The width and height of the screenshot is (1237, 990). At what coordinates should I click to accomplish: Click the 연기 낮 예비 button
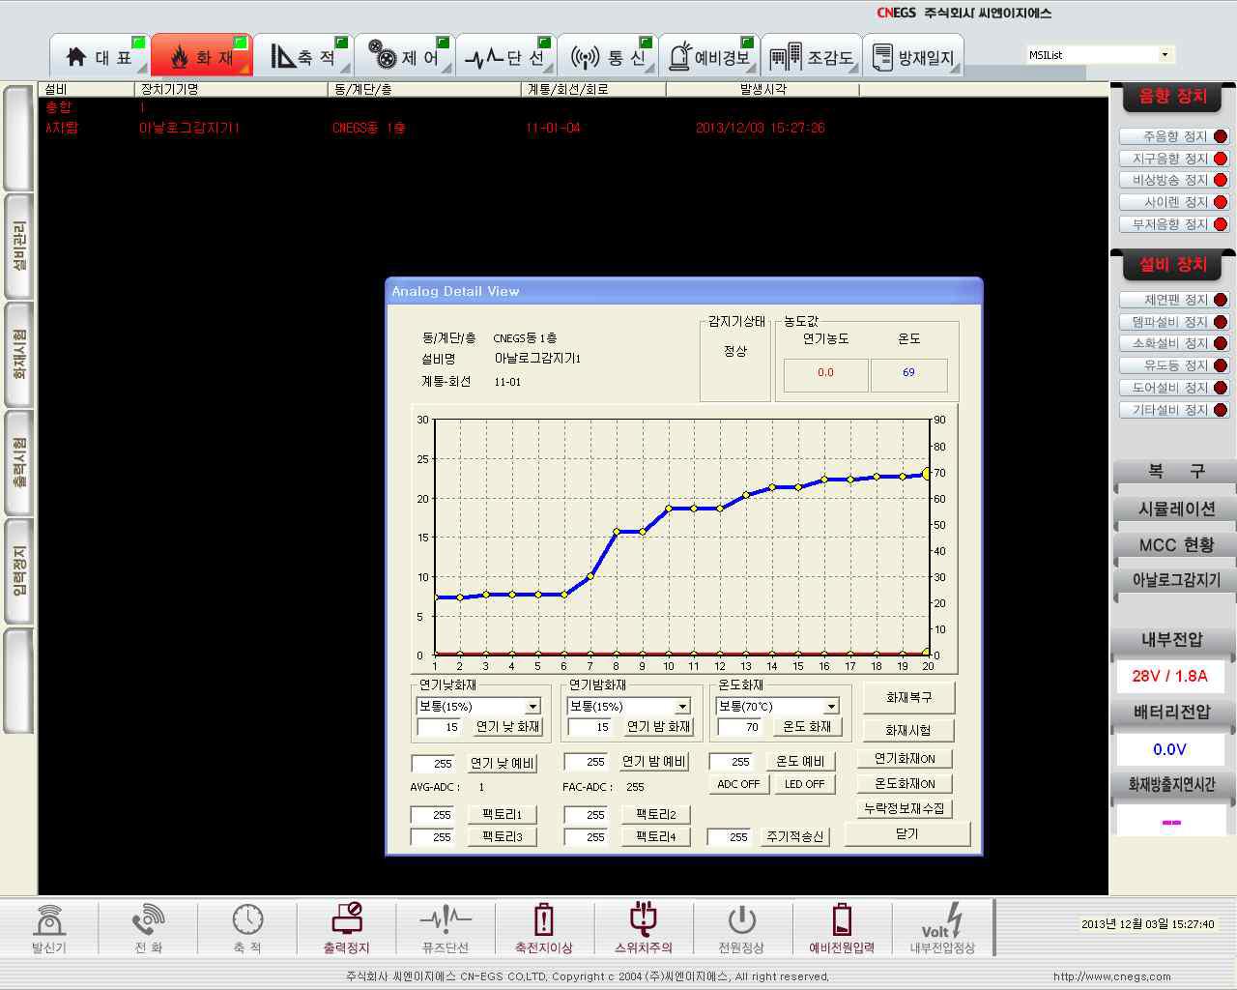coord(503,763)
